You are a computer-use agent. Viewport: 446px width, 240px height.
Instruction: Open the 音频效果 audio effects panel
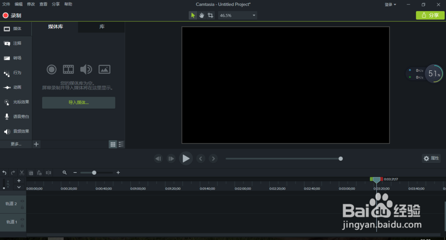click(16, 131)
